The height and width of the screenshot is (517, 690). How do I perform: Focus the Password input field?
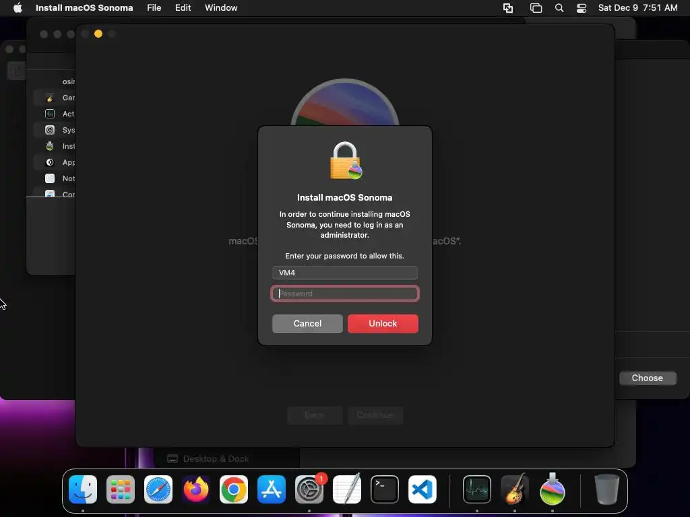point(345,294)
